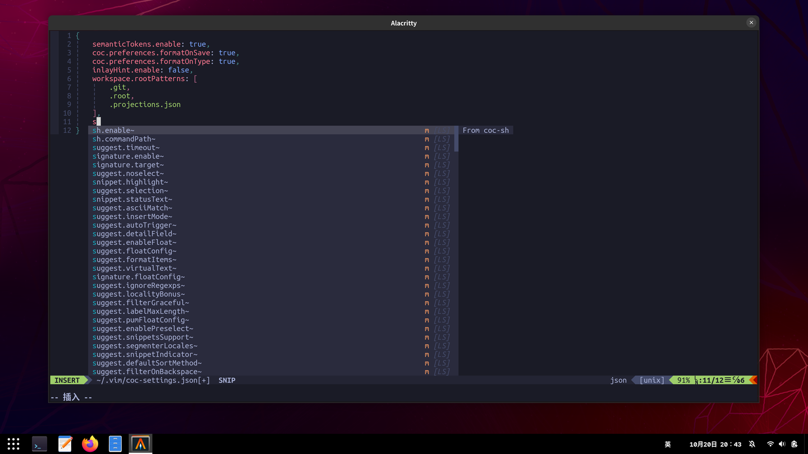808x454 pixels.
Task: Click the 91% file progress indicator
Action: click(683, 380)
